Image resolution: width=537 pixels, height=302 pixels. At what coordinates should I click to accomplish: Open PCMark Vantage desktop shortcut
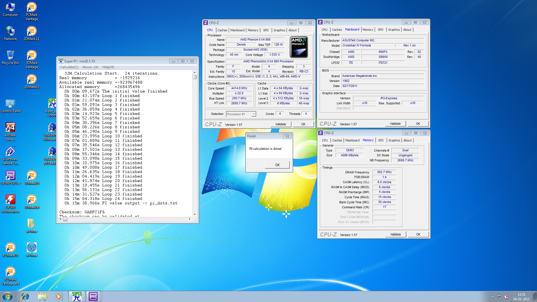point(32,11)
